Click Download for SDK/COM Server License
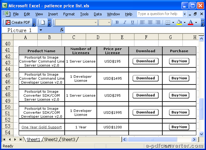Image resolution: width=206 pixels, height=150 pixels. click(146, 95)
